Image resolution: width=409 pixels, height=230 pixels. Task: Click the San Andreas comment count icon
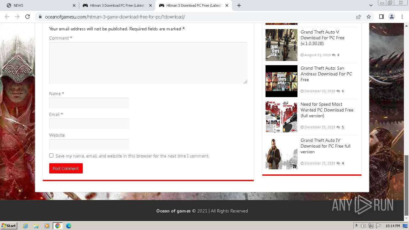pyautogui.click(x=338, y=91)
